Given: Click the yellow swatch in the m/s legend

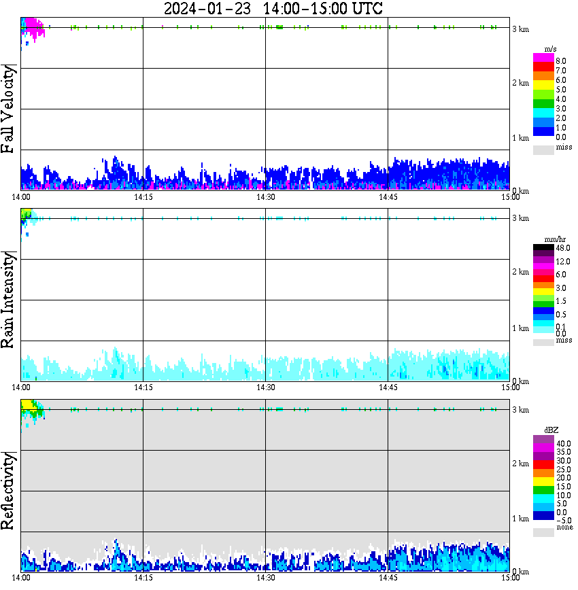Looking at the screenshot, I should 543,85.
